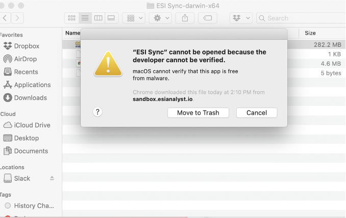Eject the Slack volume

pos(52,178)
